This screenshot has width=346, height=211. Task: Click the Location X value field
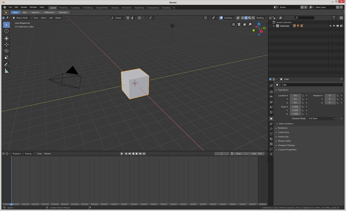coord(295,96)
